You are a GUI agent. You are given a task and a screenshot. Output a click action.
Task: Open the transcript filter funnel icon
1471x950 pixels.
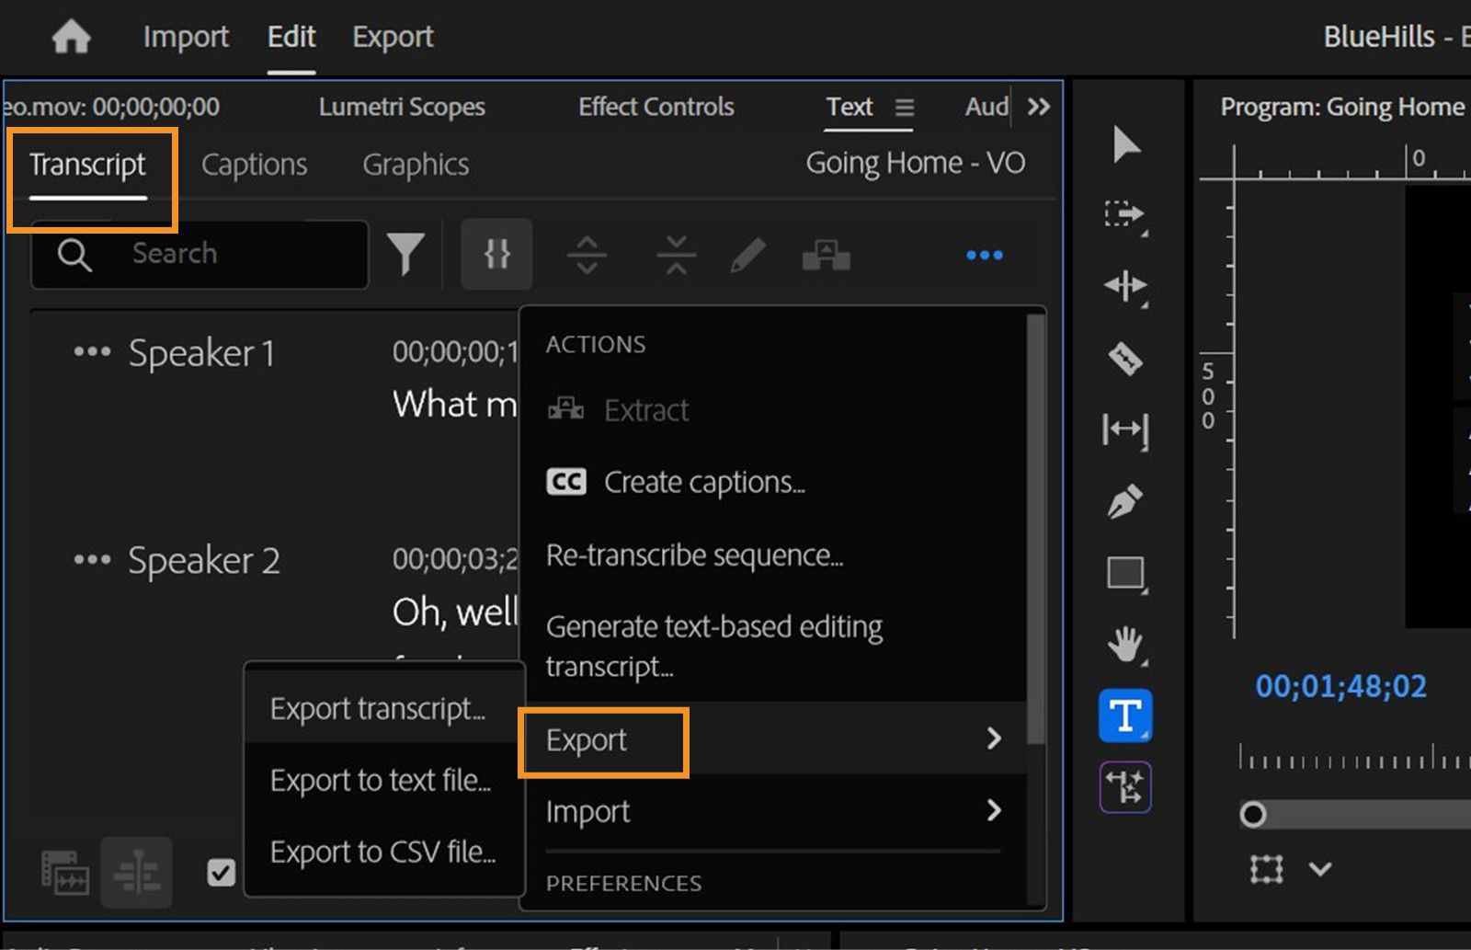point(407,254)
